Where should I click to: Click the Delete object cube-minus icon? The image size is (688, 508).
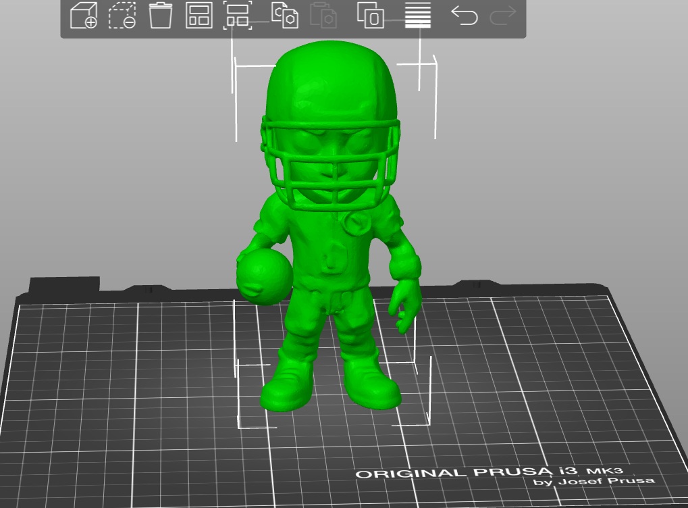[122, 16]
